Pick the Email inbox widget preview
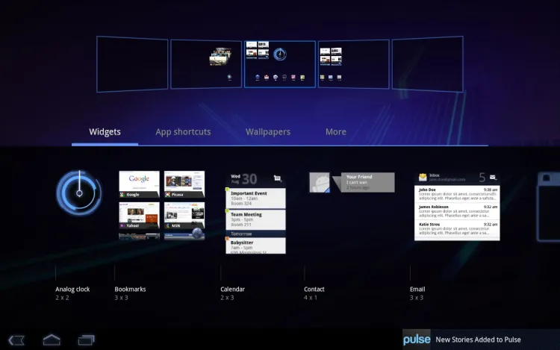 pyautogui.click(x=456, y=205)
